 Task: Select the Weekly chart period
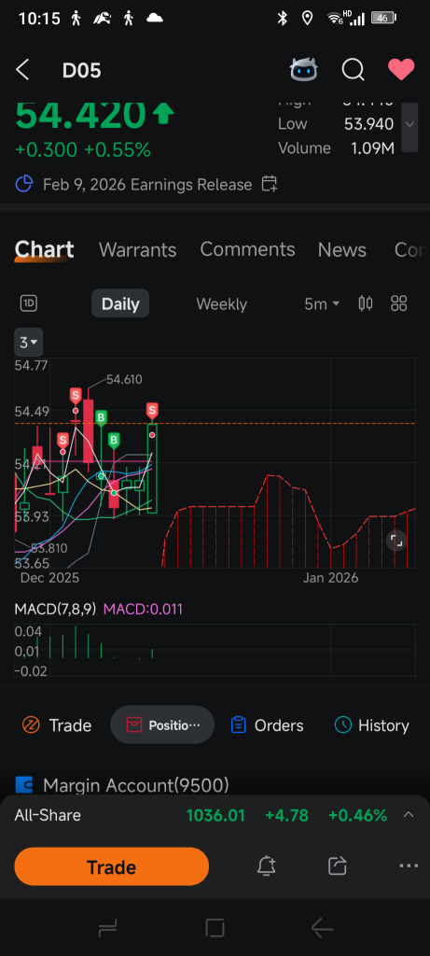(222, 304)
